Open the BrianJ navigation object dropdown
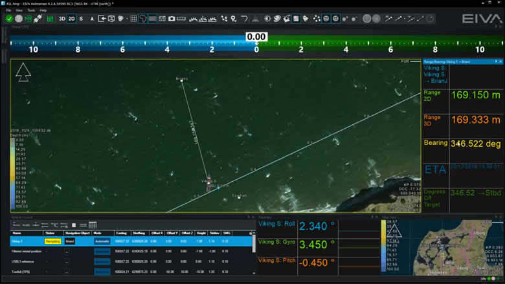The image size is (505, 284). pyautogui.click(x=69, y=241)
